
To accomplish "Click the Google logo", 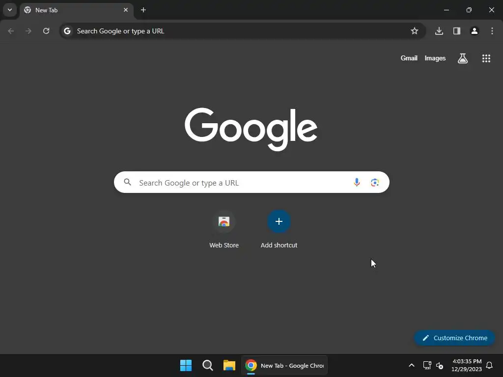I will [x=251, y=129].
